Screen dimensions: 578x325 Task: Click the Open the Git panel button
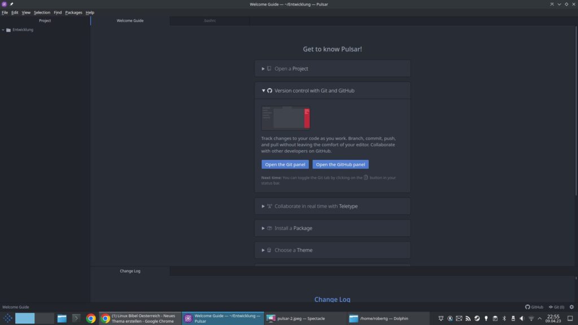(285, 165)
